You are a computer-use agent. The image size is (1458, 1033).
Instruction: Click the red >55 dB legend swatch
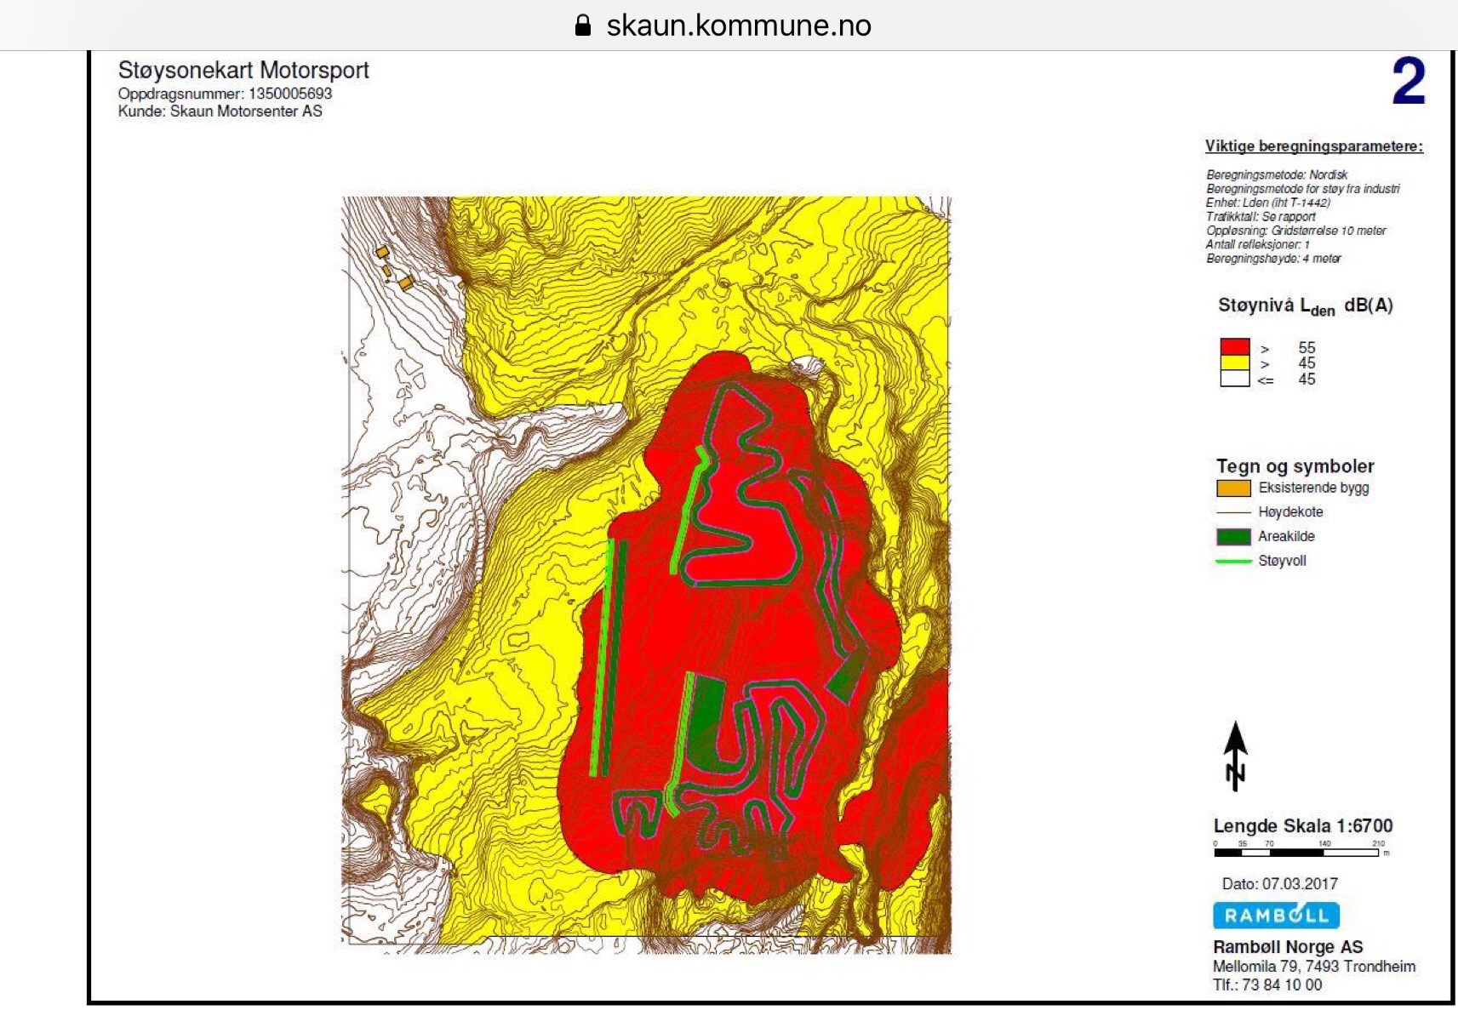[1234, 347]
